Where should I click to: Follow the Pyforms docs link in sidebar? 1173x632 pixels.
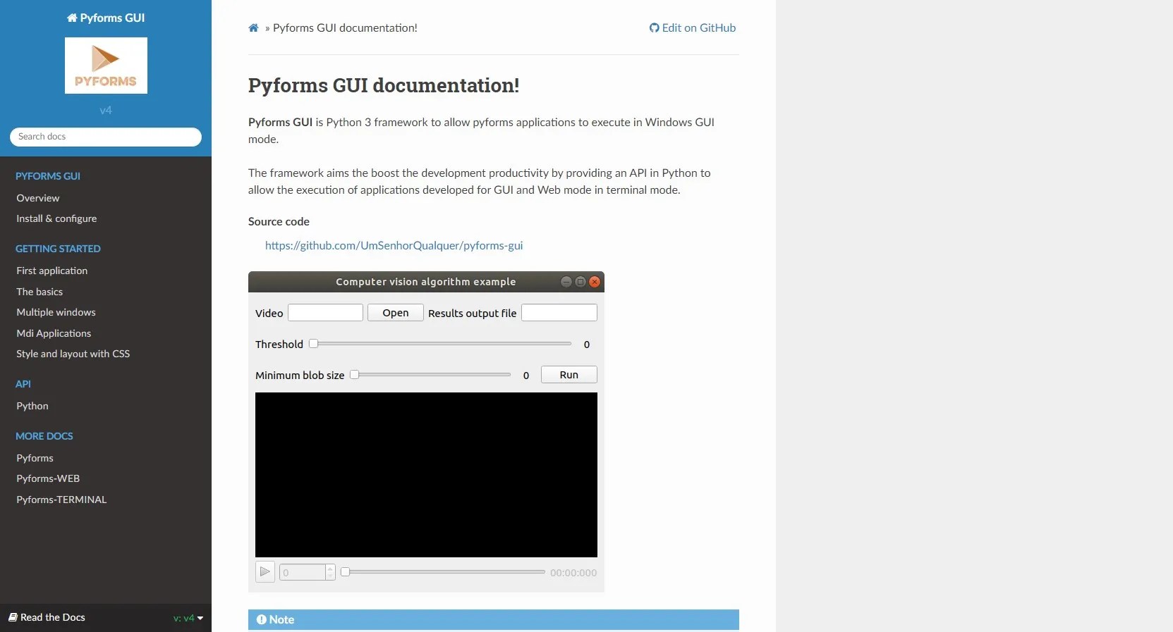[35, 458]
